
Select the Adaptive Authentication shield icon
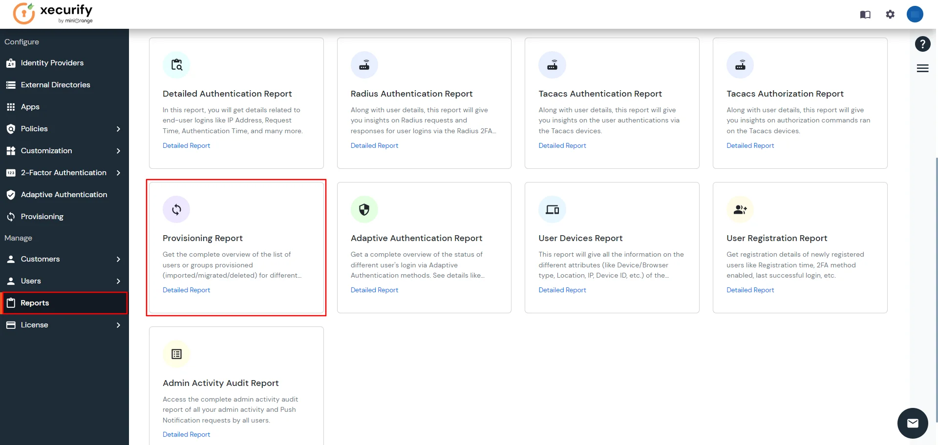[11, 195]
